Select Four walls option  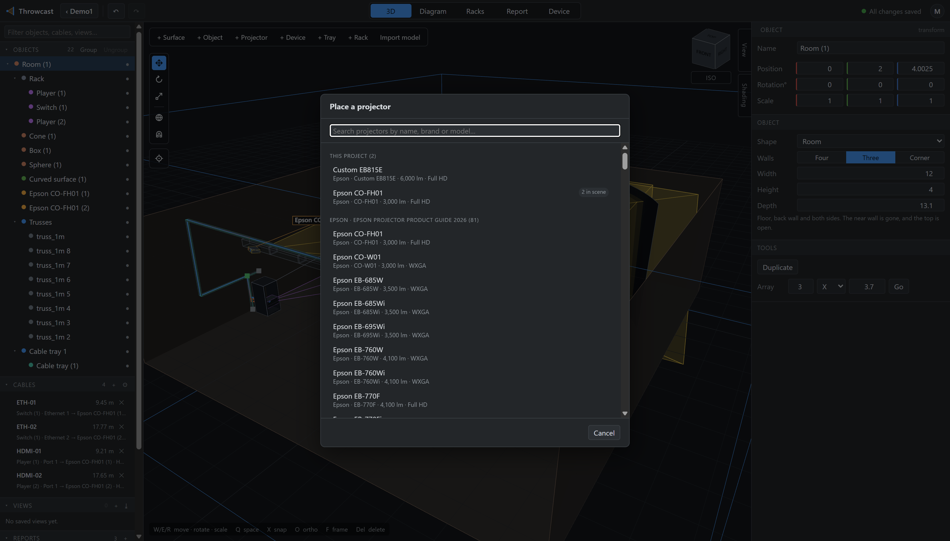(821, 158)
